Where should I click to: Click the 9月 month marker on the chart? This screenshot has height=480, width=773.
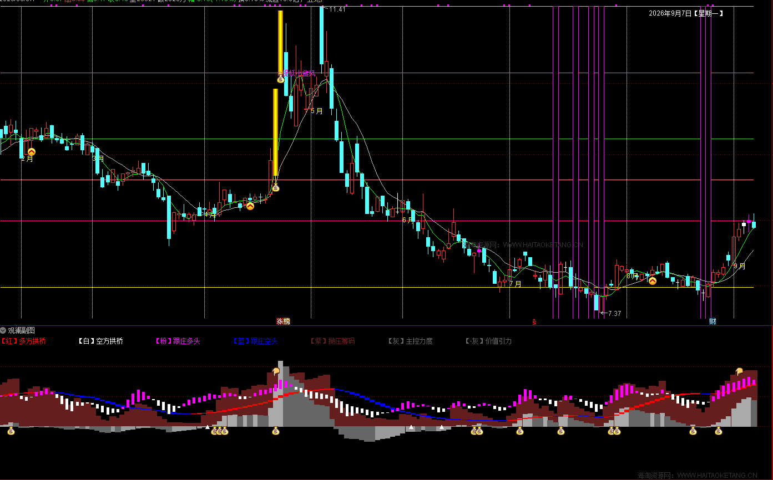(x=740, y=266)
